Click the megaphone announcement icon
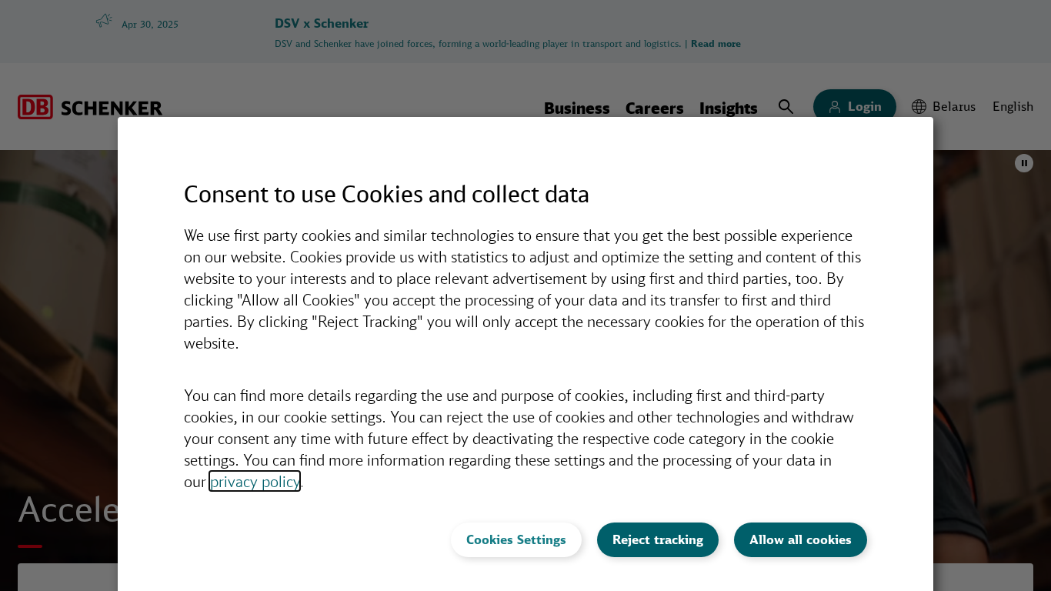Screen dimensions: 1051x591 (x=104, y=21)
